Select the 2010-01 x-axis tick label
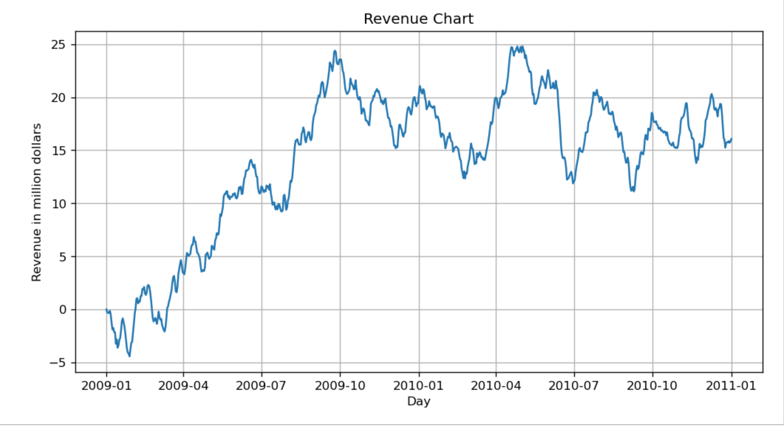The height and width of the screenshot is (427, 784). click(419, 386)
